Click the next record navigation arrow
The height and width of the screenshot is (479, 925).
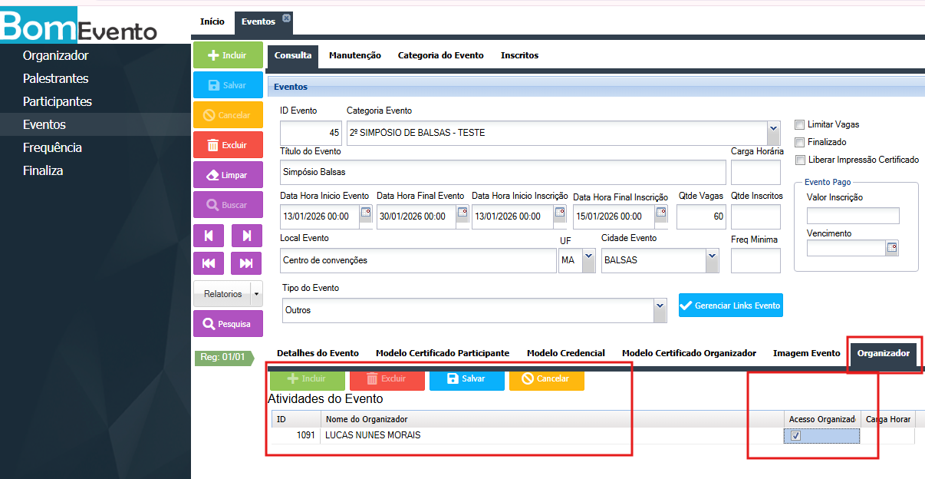click(246, 236)
